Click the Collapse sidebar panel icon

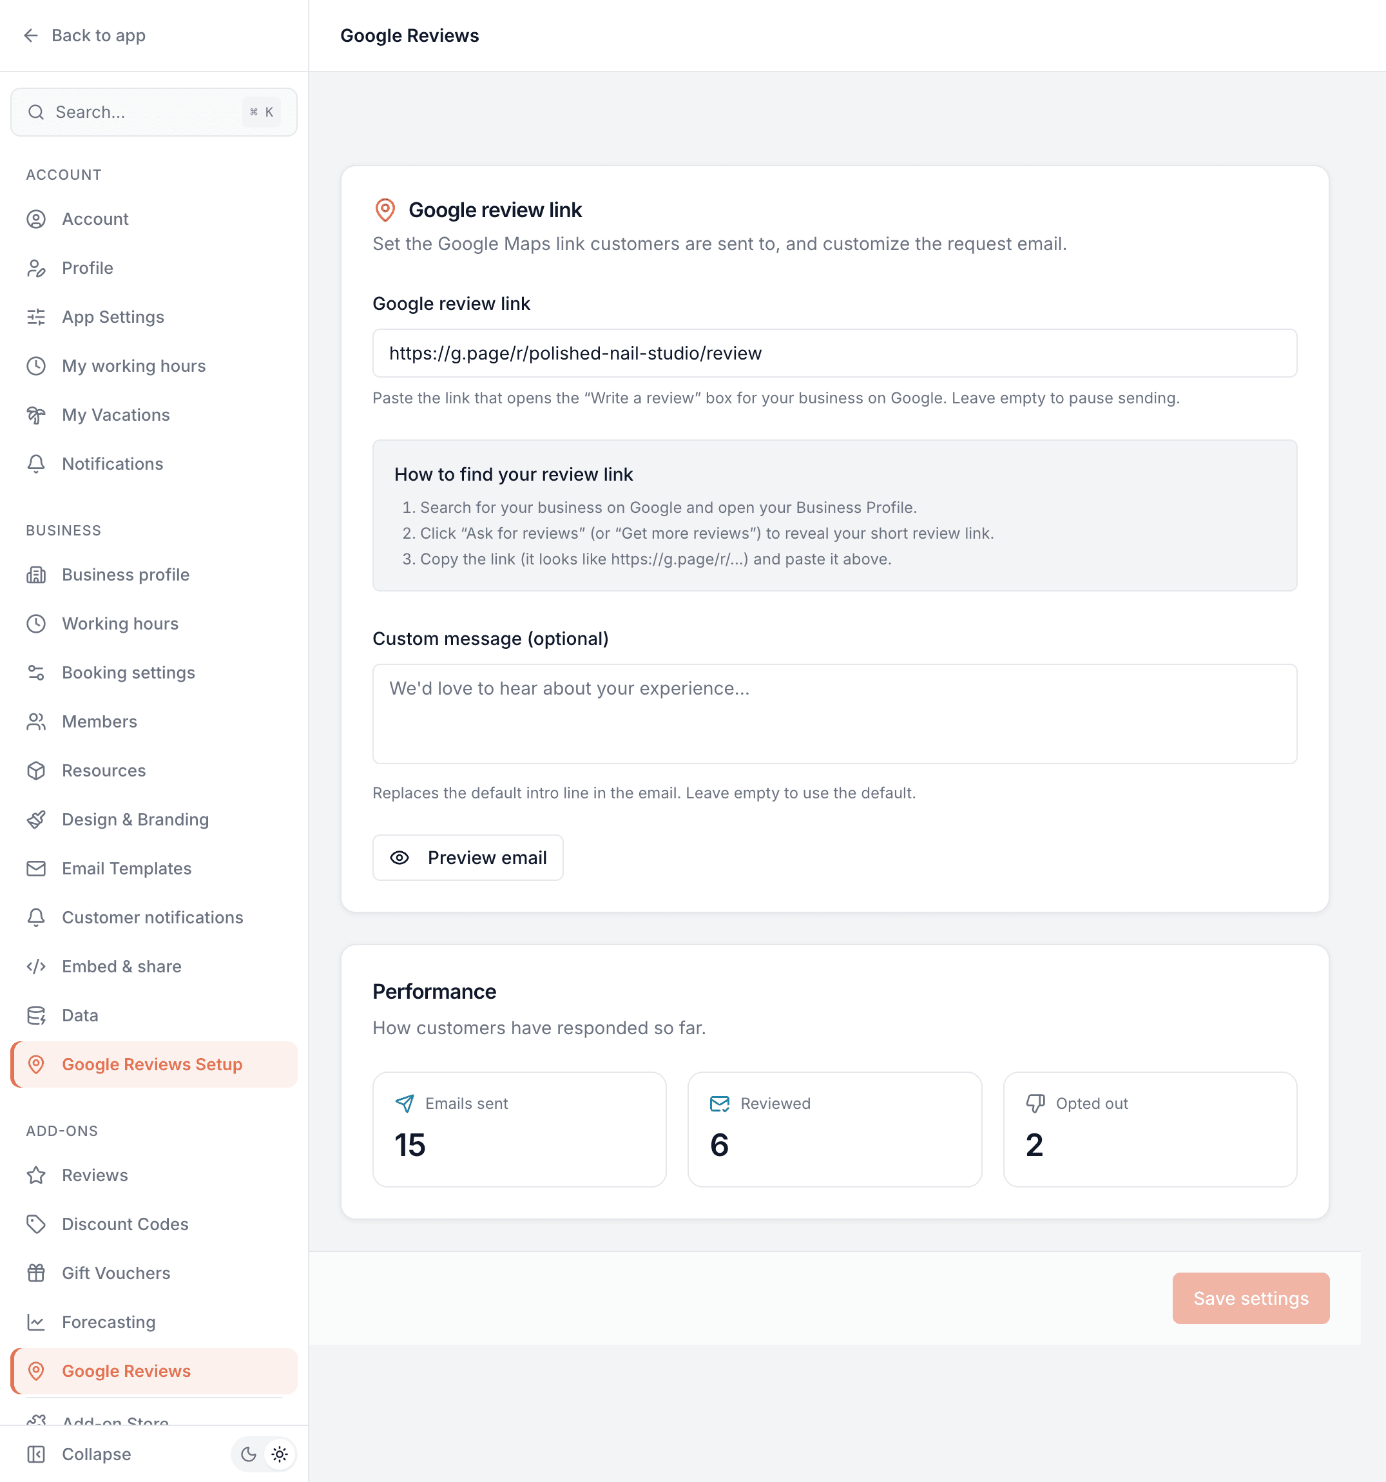tap(36, 1454)
